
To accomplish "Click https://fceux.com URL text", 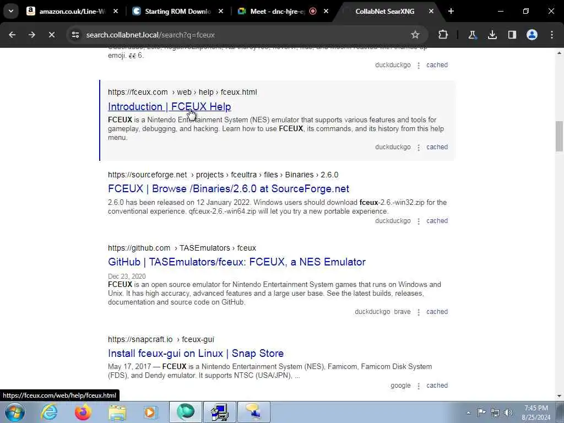I will click(x=138, y=92).
